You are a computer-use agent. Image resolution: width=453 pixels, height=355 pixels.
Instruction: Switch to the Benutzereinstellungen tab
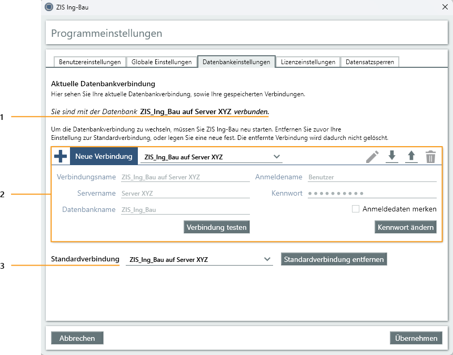point(90,62)
